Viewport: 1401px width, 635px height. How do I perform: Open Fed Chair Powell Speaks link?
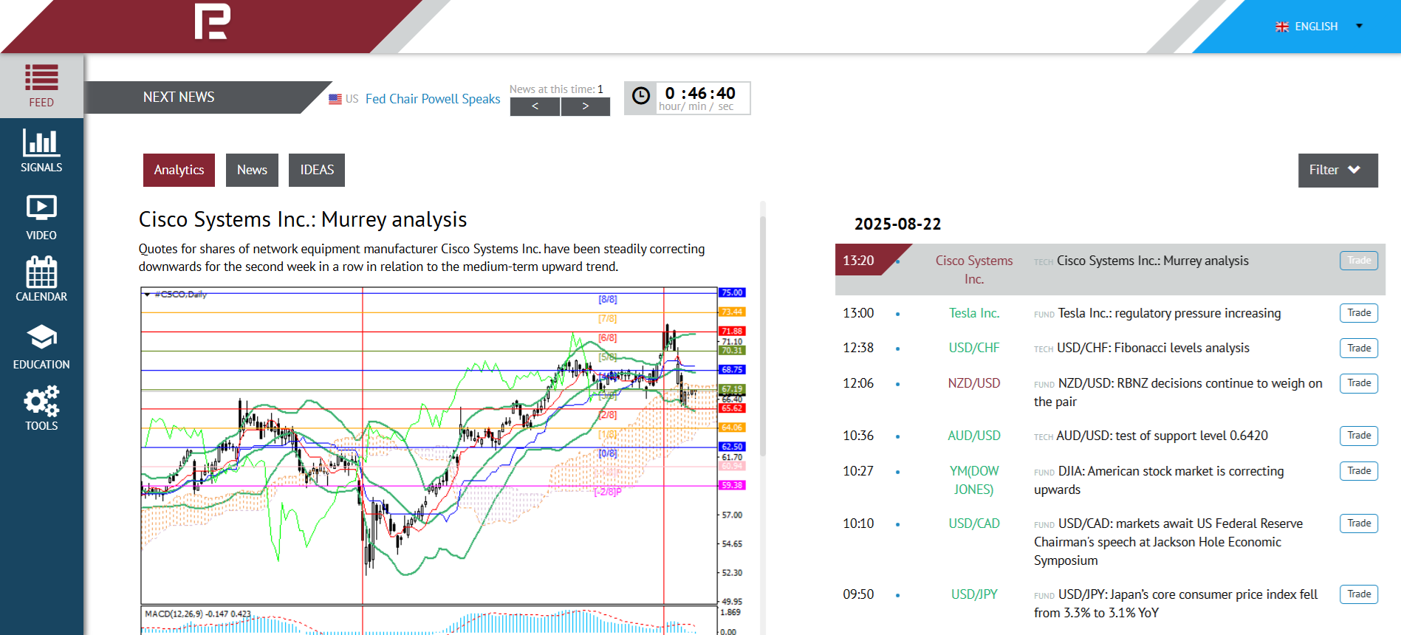(x=433, y=99)
